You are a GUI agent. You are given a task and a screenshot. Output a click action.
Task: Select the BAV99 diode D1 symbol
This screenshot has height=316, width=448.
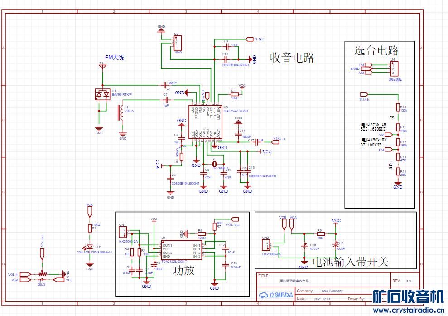click(102, 94)
